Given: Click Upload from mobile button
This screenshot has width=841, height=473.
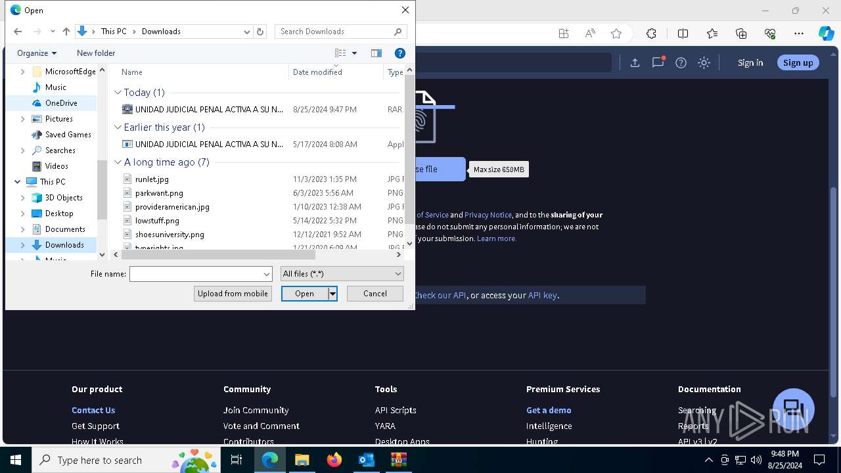Looking at the screenshot, I should (x=233, y=294).
